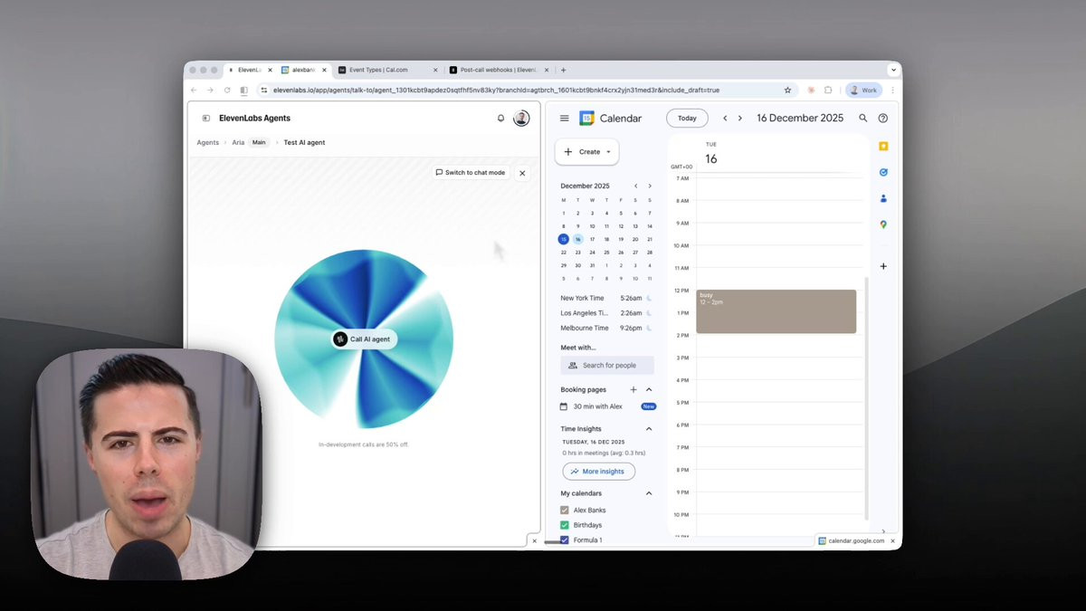Jump to Today in Calendar
The width and height of the screenshot is (1086, 611).
(687, 118)
